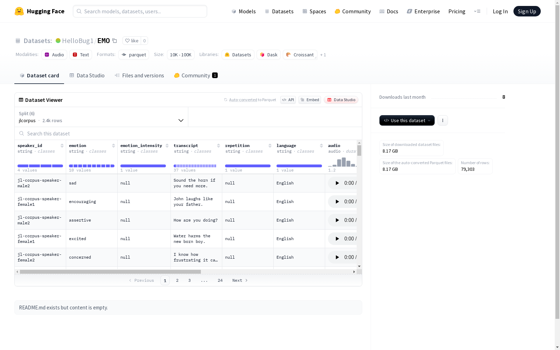Play audio for the 'sad' row
Viewport: 560px width, 350px height.
[x=337, y=183]
